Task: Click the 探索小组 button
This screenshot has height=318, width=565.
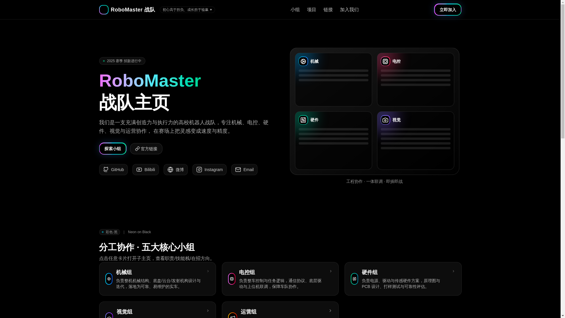Action: tap(113, 149)
